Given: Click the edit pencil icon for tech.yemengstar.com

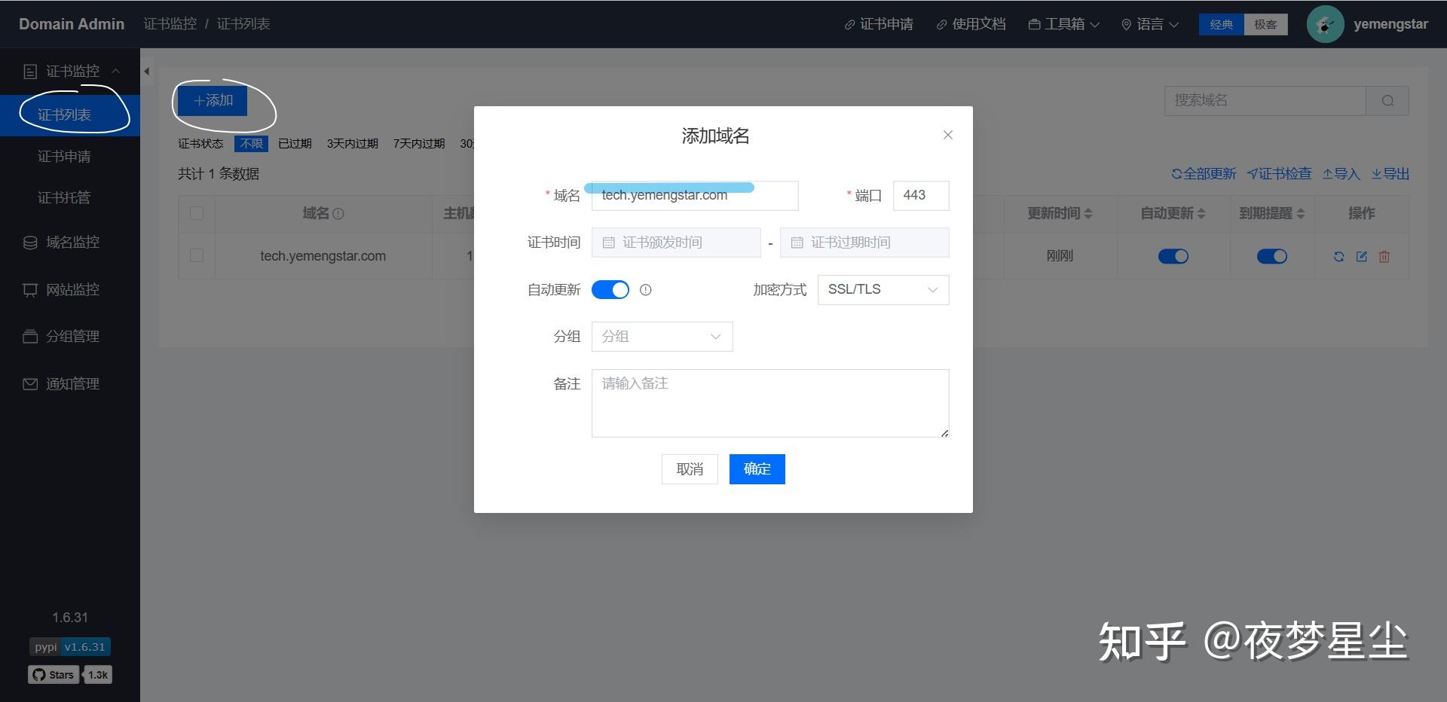Looking at the screenshot, I should (x=1361, y=256).
